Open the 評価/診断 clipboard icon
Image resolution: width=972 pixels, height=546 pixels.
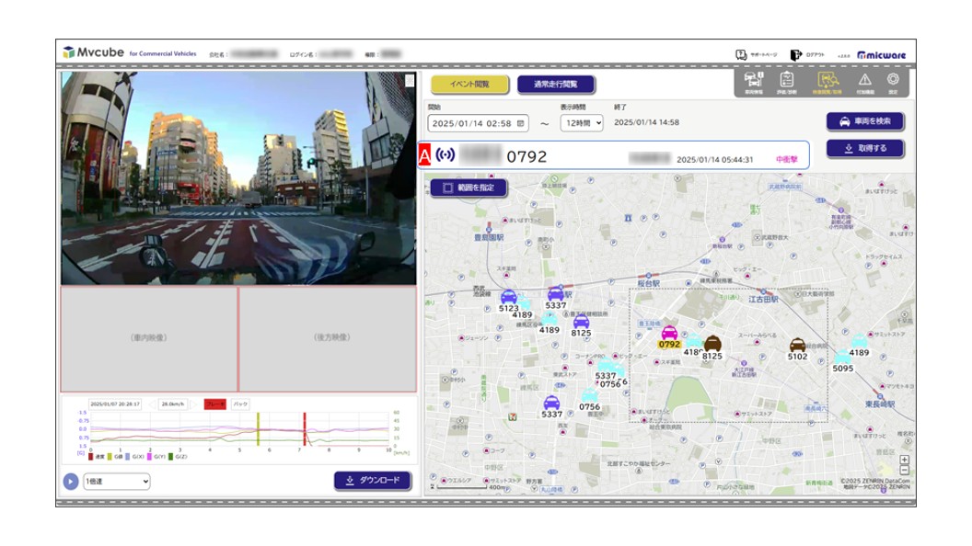click(787, 82)
